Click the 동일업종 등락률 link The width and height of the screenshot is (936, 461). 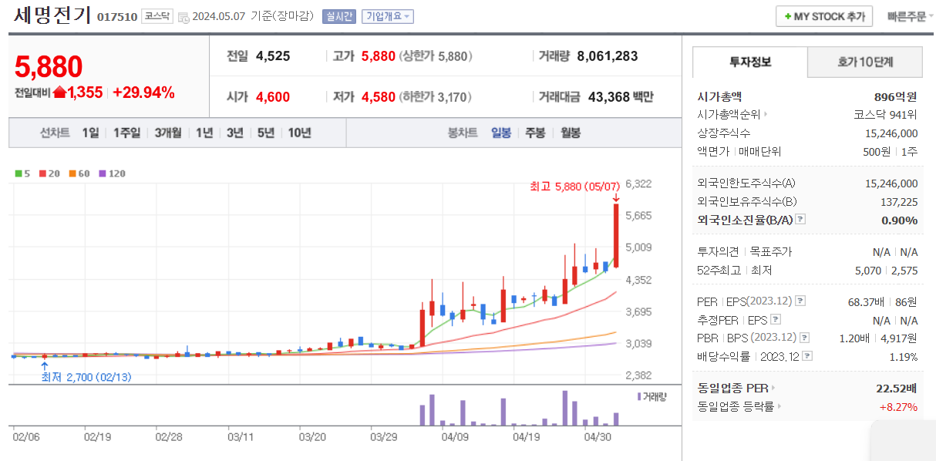[736, 406]
